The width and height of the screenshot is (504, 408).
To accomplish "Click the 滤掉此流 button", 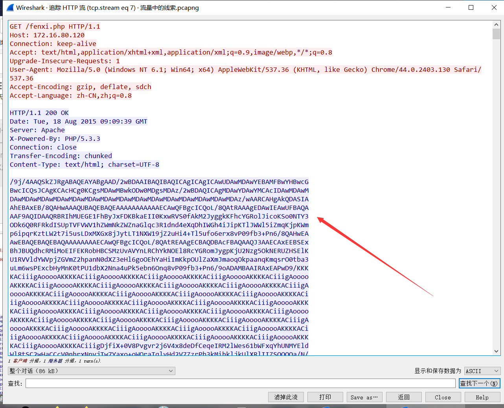I will 286,397.
